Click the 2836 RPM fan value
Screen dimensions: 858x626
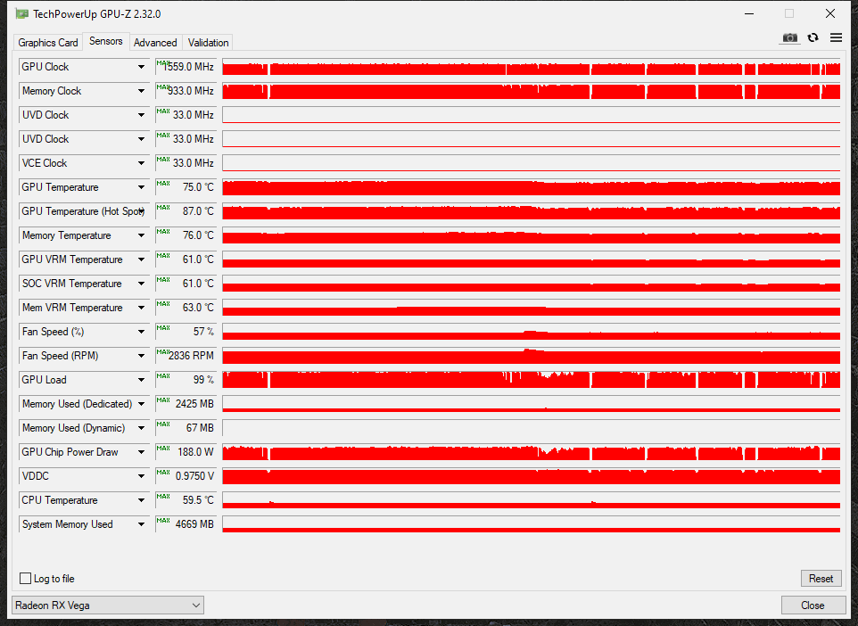[186, 356]
